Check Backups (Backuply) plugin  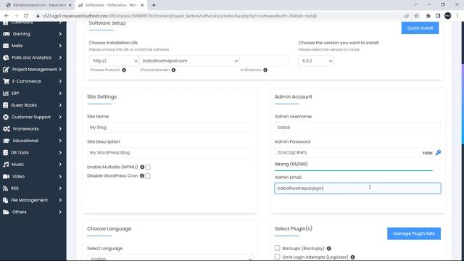[x=277, y=248]
